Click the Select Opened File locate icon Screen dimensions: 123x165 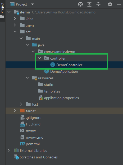click(80, 4)
